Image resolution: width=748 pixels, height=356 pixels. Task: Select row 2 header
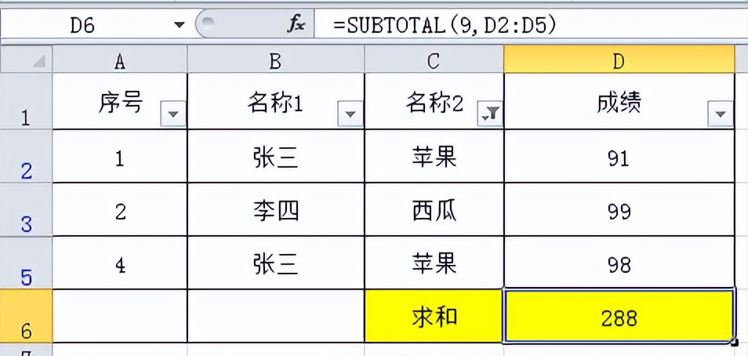pos(26,158)
